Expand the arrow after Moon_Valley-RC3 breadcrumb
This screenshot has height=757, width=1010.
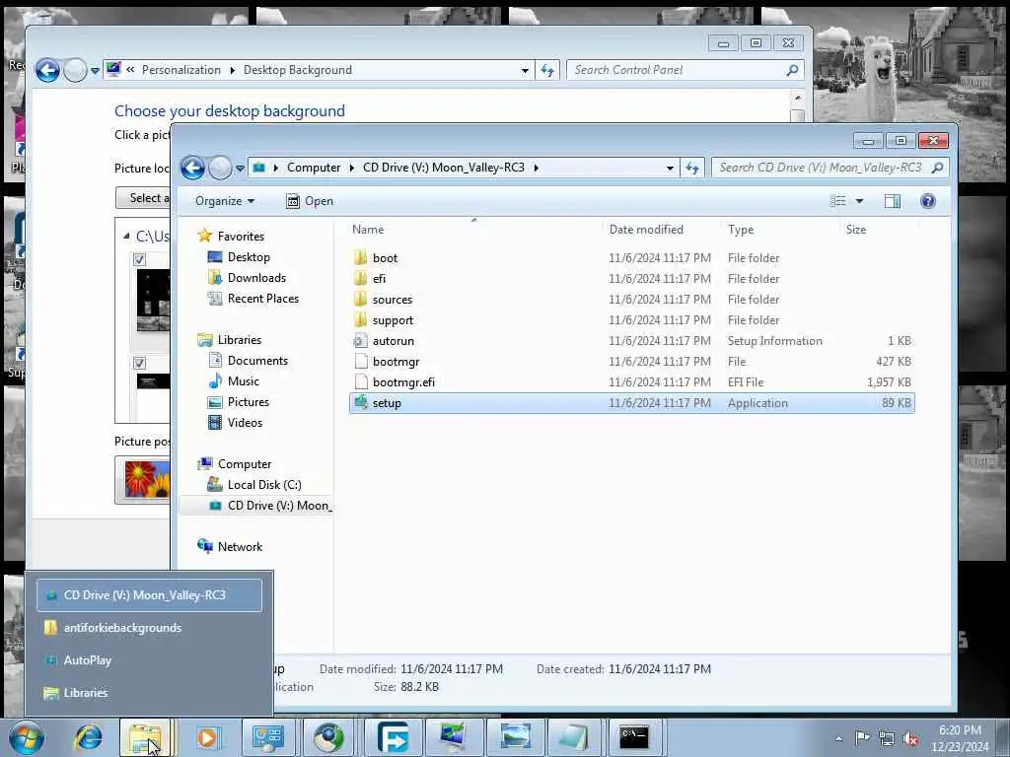coord(536,168)
